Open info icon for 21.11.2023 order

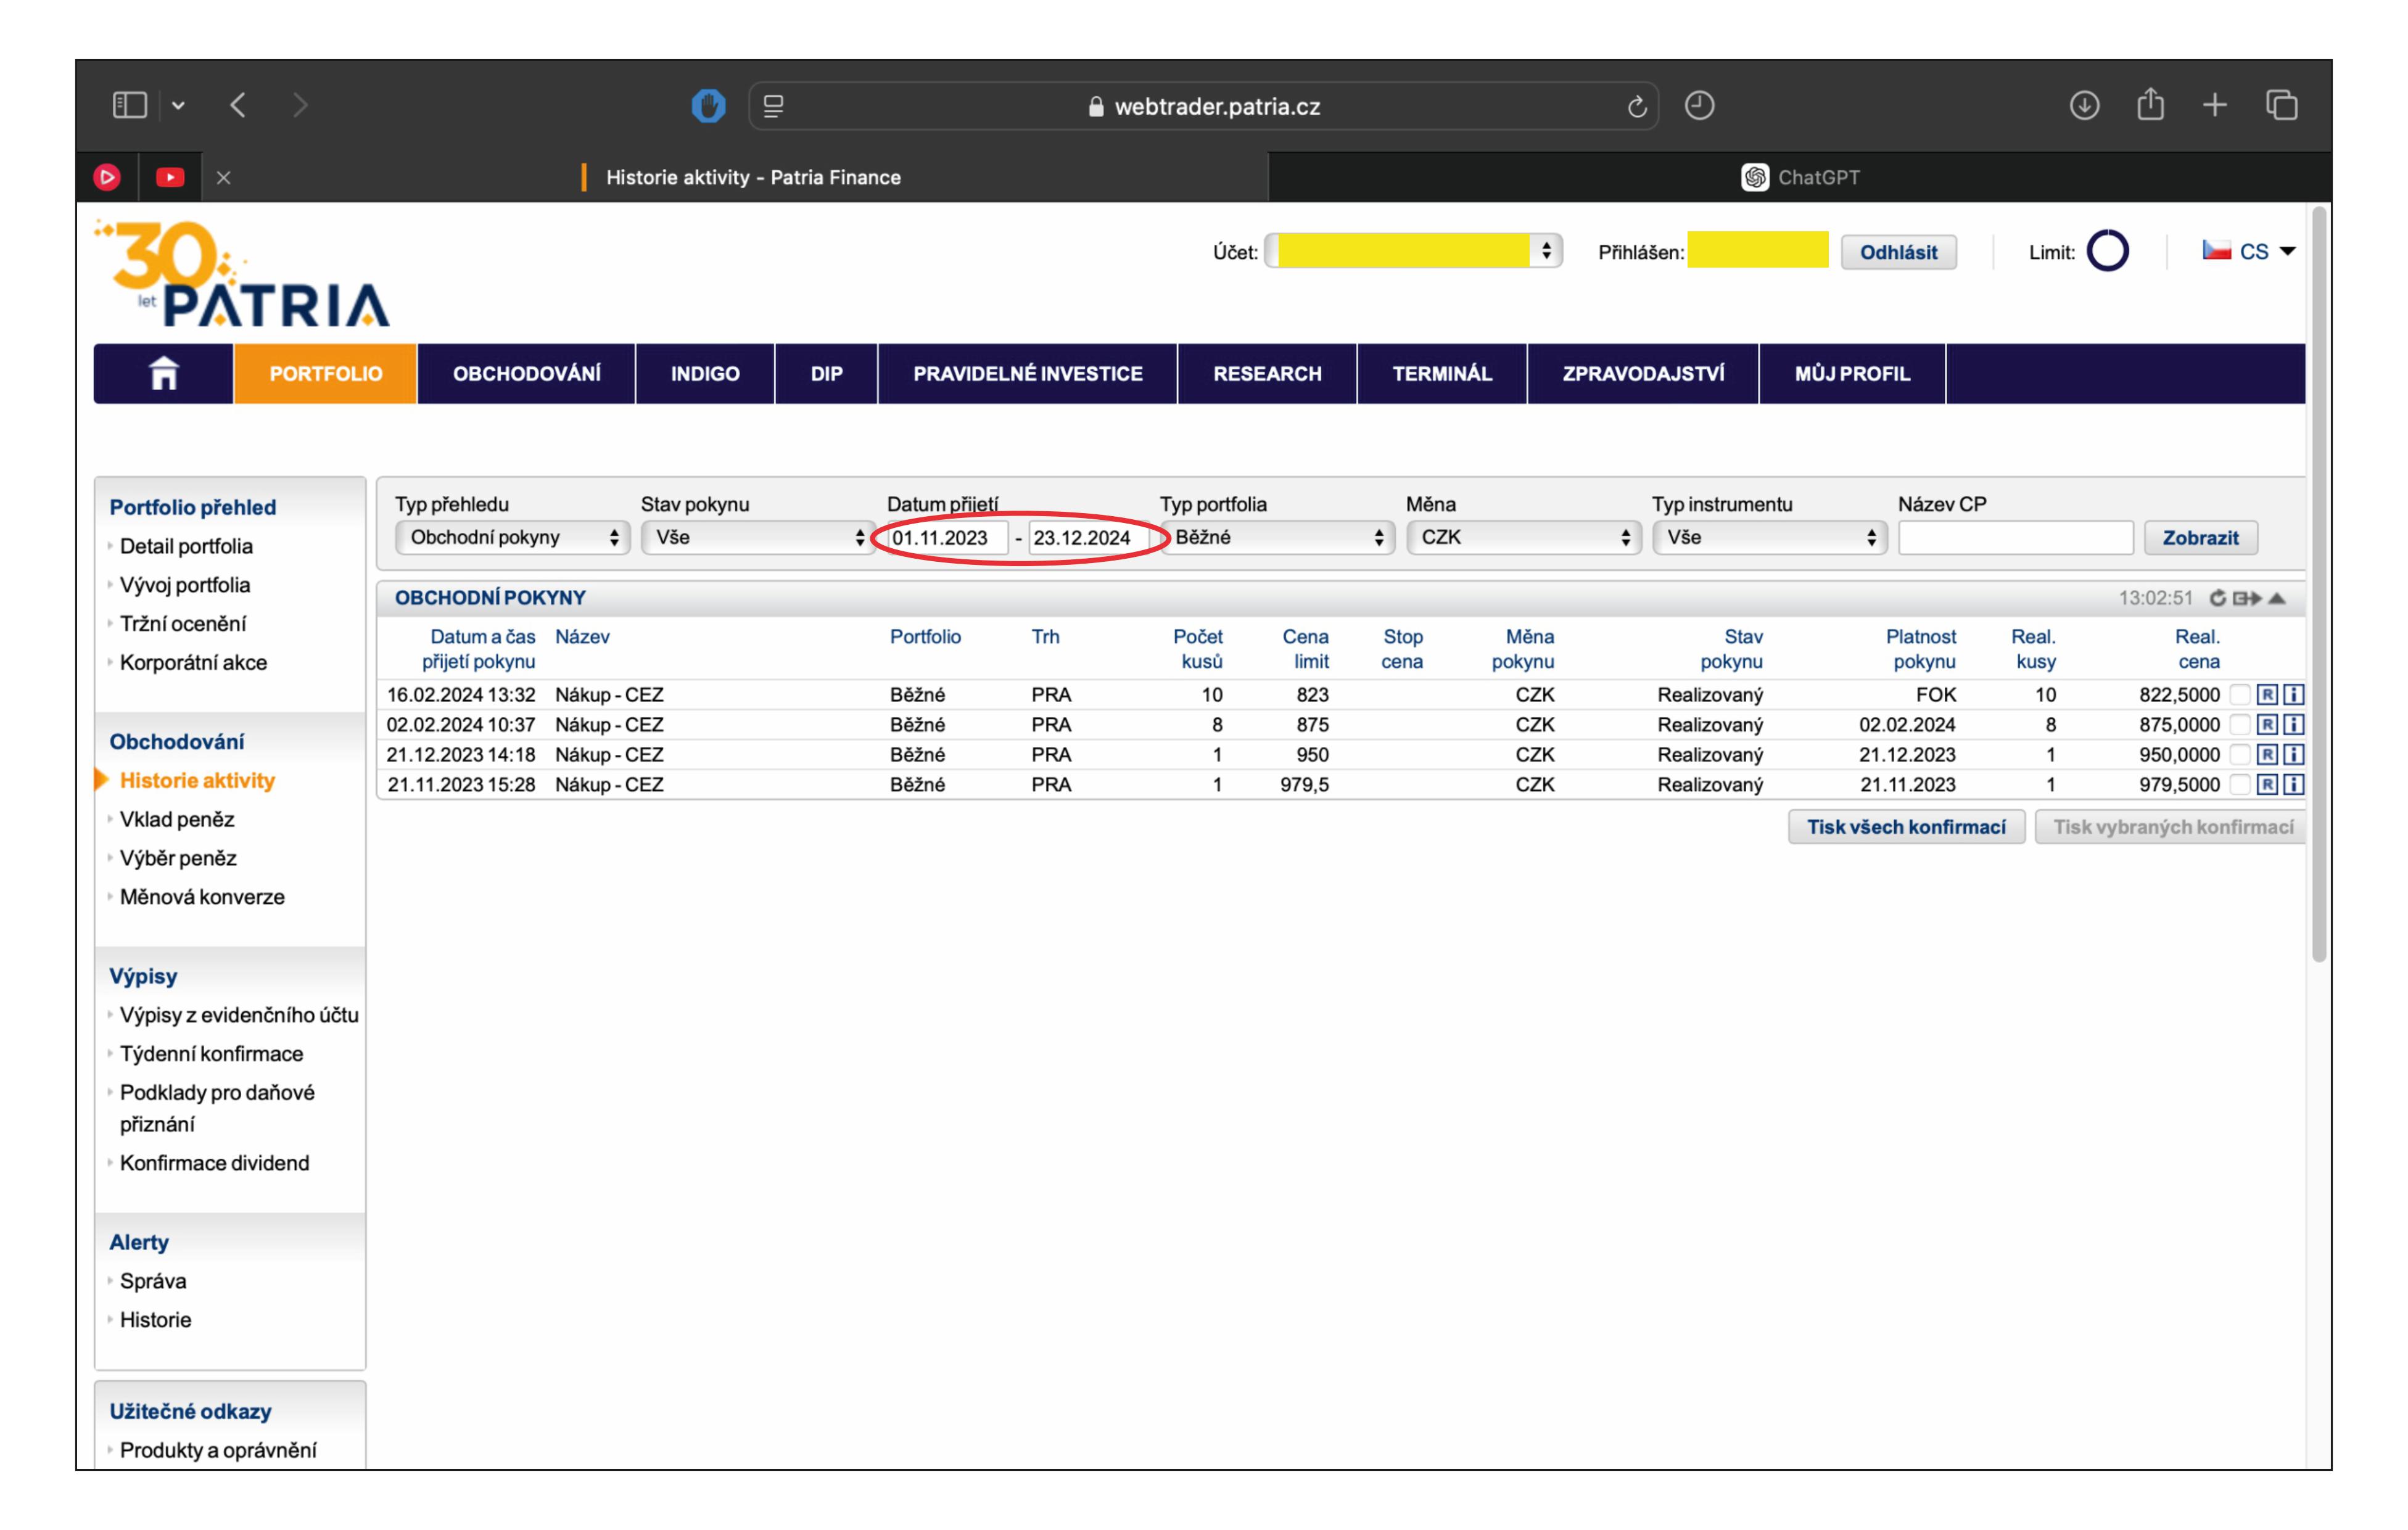pos(2294,785)
